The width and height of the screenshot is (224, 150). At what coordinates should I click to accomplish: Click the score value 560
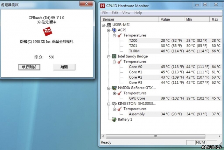tap(51, 57)
